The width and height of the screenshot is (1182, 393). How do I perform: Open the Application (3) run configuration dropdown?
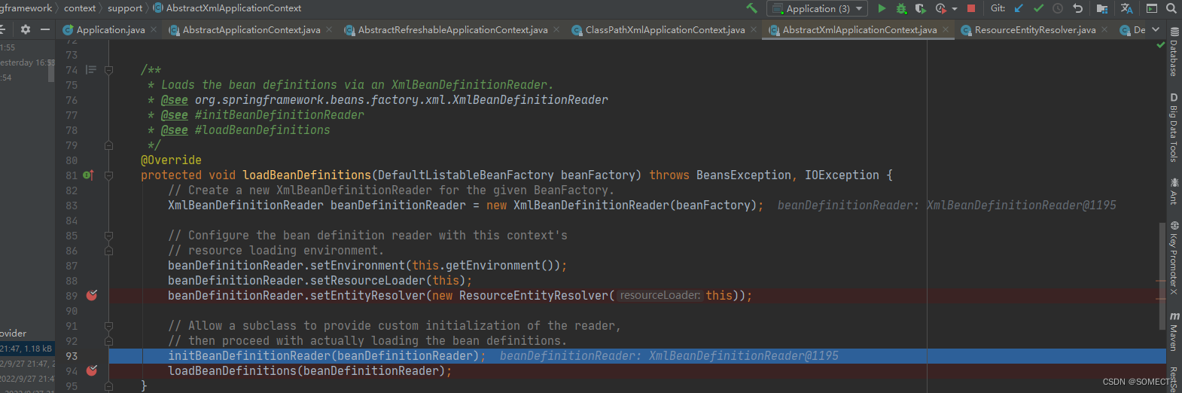coord(817,8)
